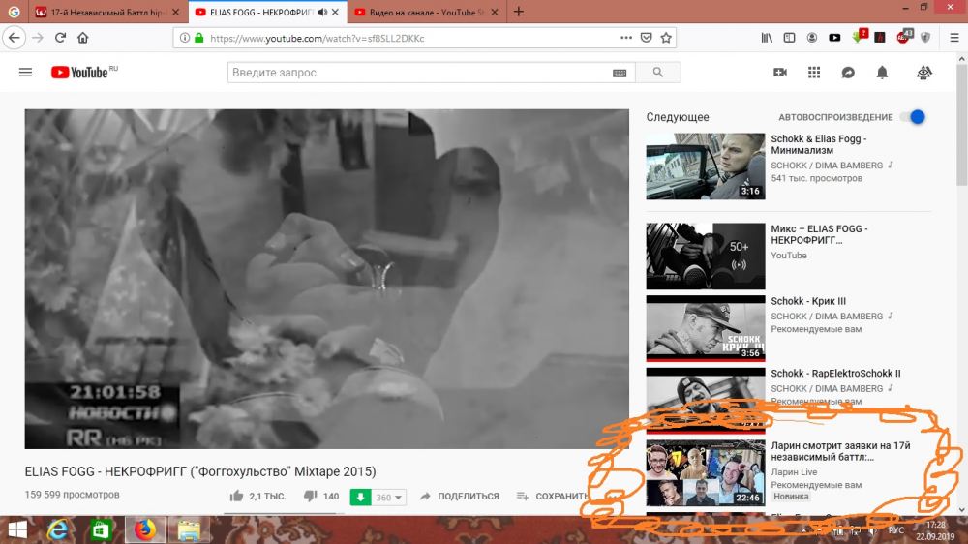Open Микс – ELIAS FOGG НЕКРОФРИГГ playlist title
This screenshot has height=544, width=968.
[819, 234]
